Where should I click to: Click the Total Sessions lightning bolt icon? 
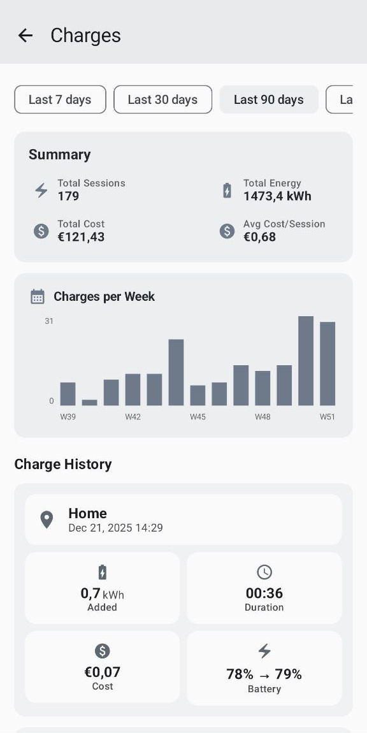point(41,190)
